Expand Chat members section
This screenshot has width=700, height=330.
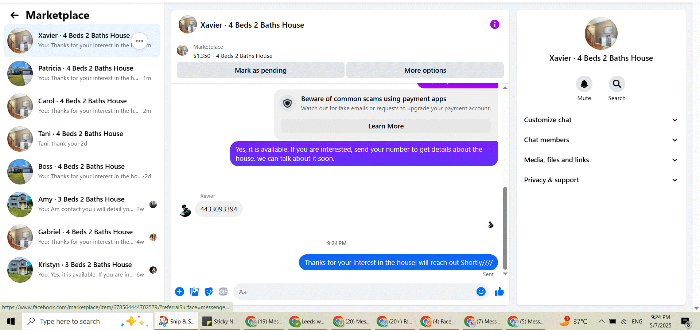click(601, 140)
